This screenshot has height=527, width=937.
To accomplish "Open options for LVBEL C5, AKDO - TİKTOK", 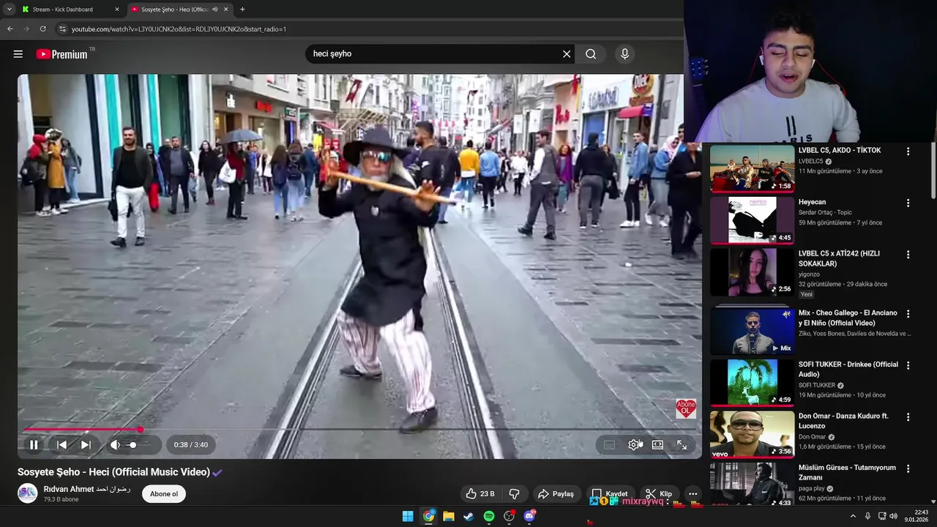I will coord(908,152).
